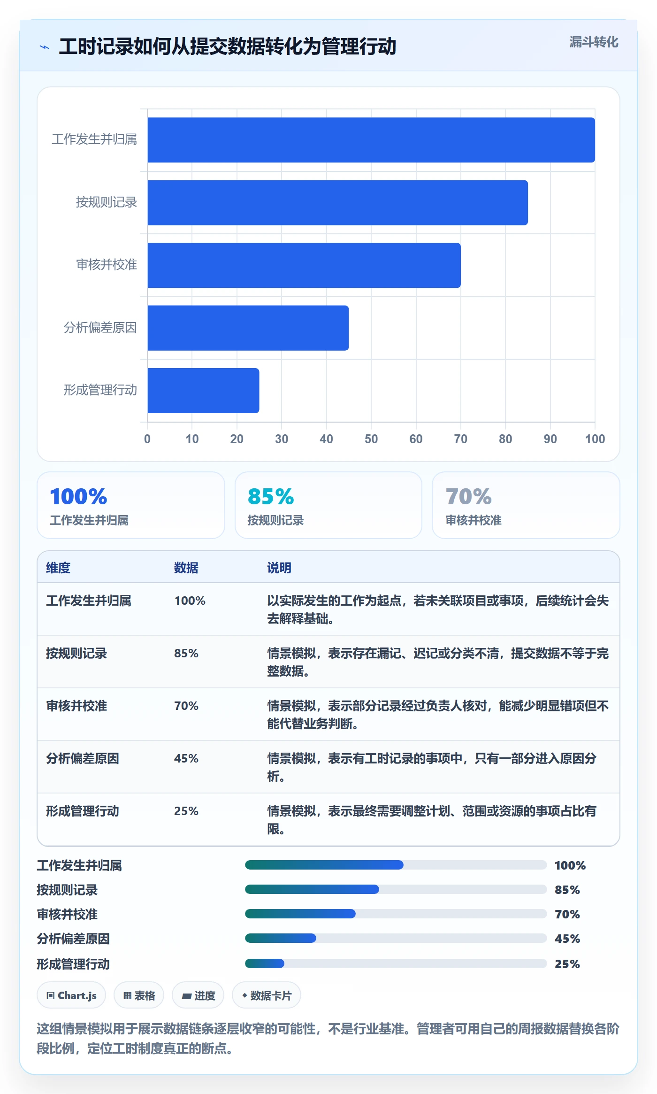
Task: Open the 70% 审核并校准 data card
Action: point(526,505)
